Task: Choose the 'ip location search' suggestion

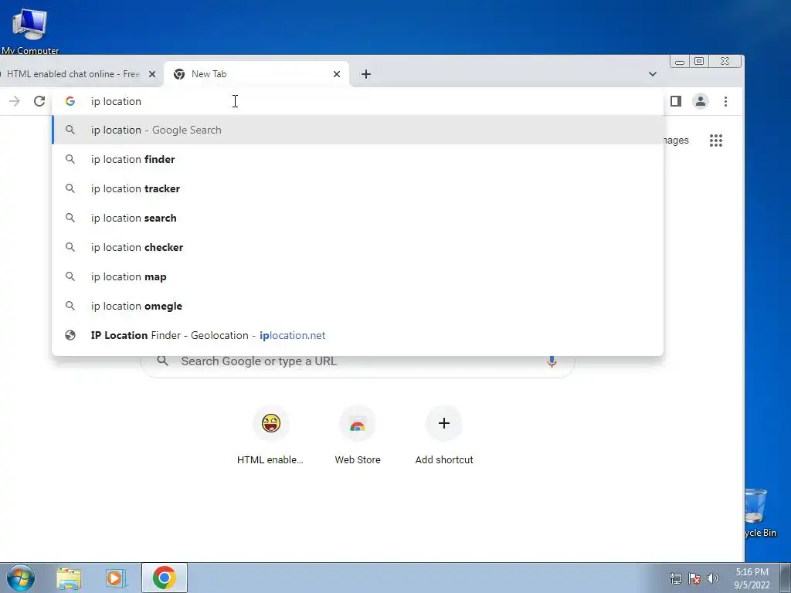Action: [x=357, y=218]
